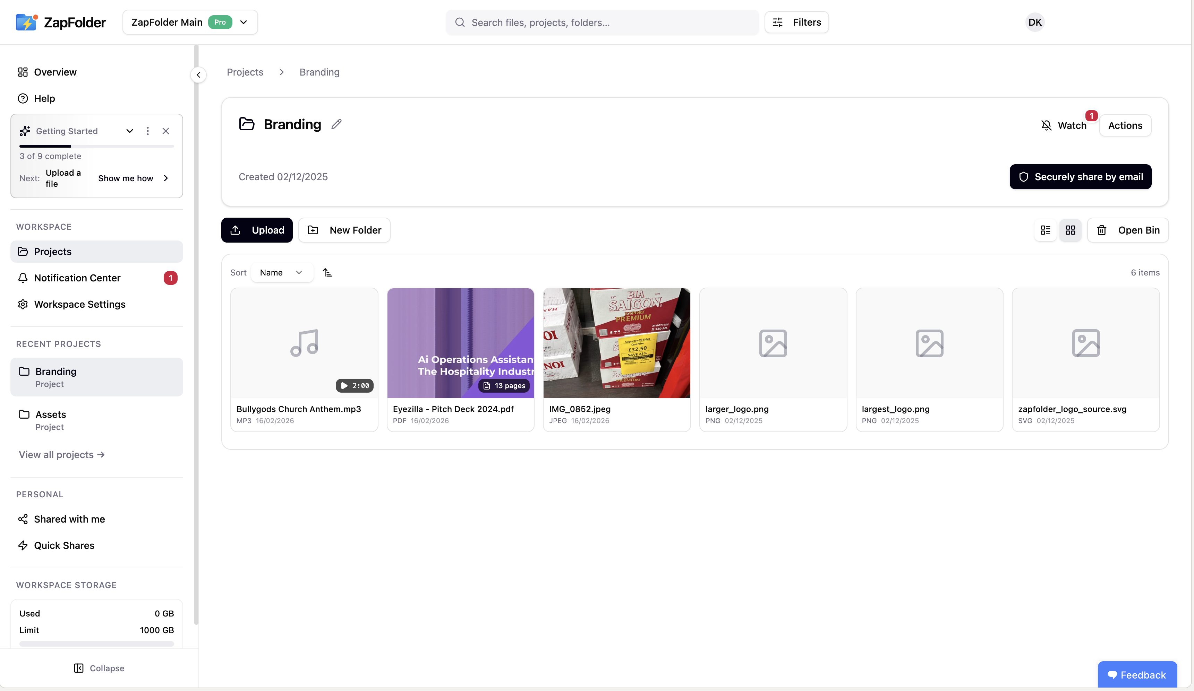Image resolution: width=1194 pixels, height=691 pixels.
Task: Go to Workspace Settings
Action: point(79,304)
